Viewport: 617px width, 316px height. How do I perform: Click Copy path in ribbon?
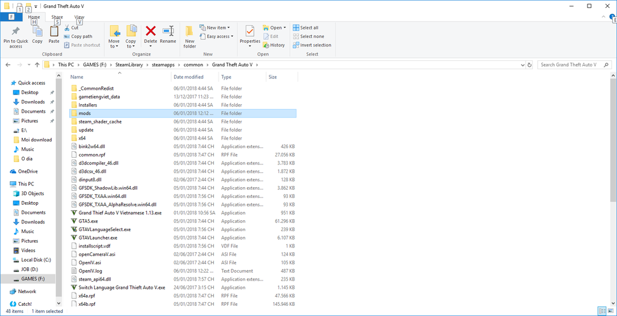(x=78, y=37)
